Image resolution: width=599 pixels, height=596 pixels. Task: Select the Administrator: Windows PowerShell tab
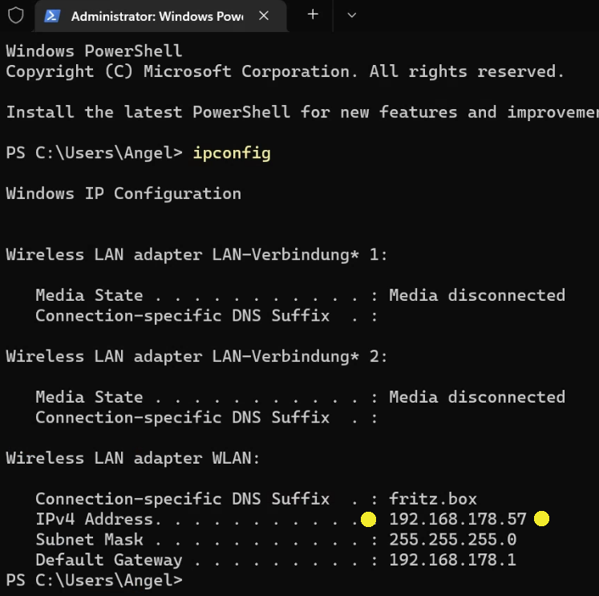pos(156,15)
